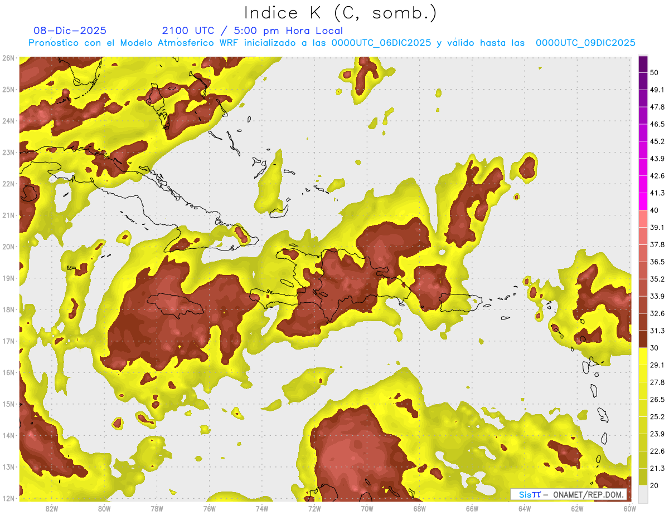Click the '46.5' value on the color scale
Viewport: 669px width, 516px height.
tap(657, 124)
